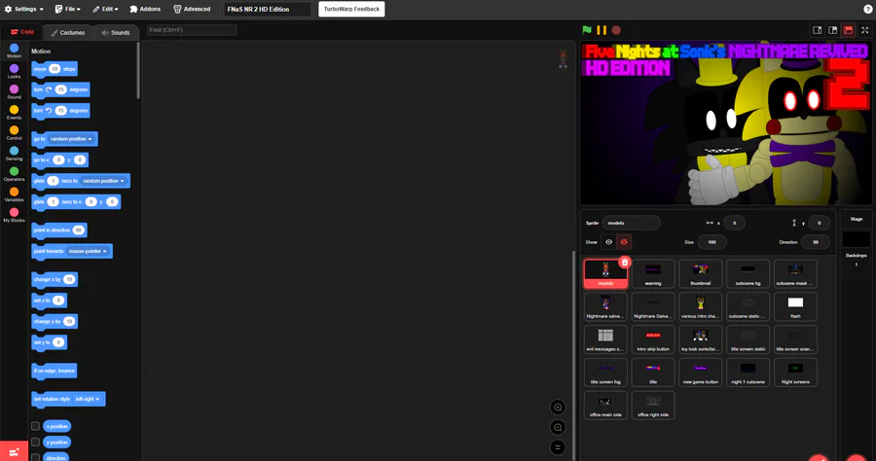Click the sprite name field
This screenshot has height=461, width=876.
631,223
